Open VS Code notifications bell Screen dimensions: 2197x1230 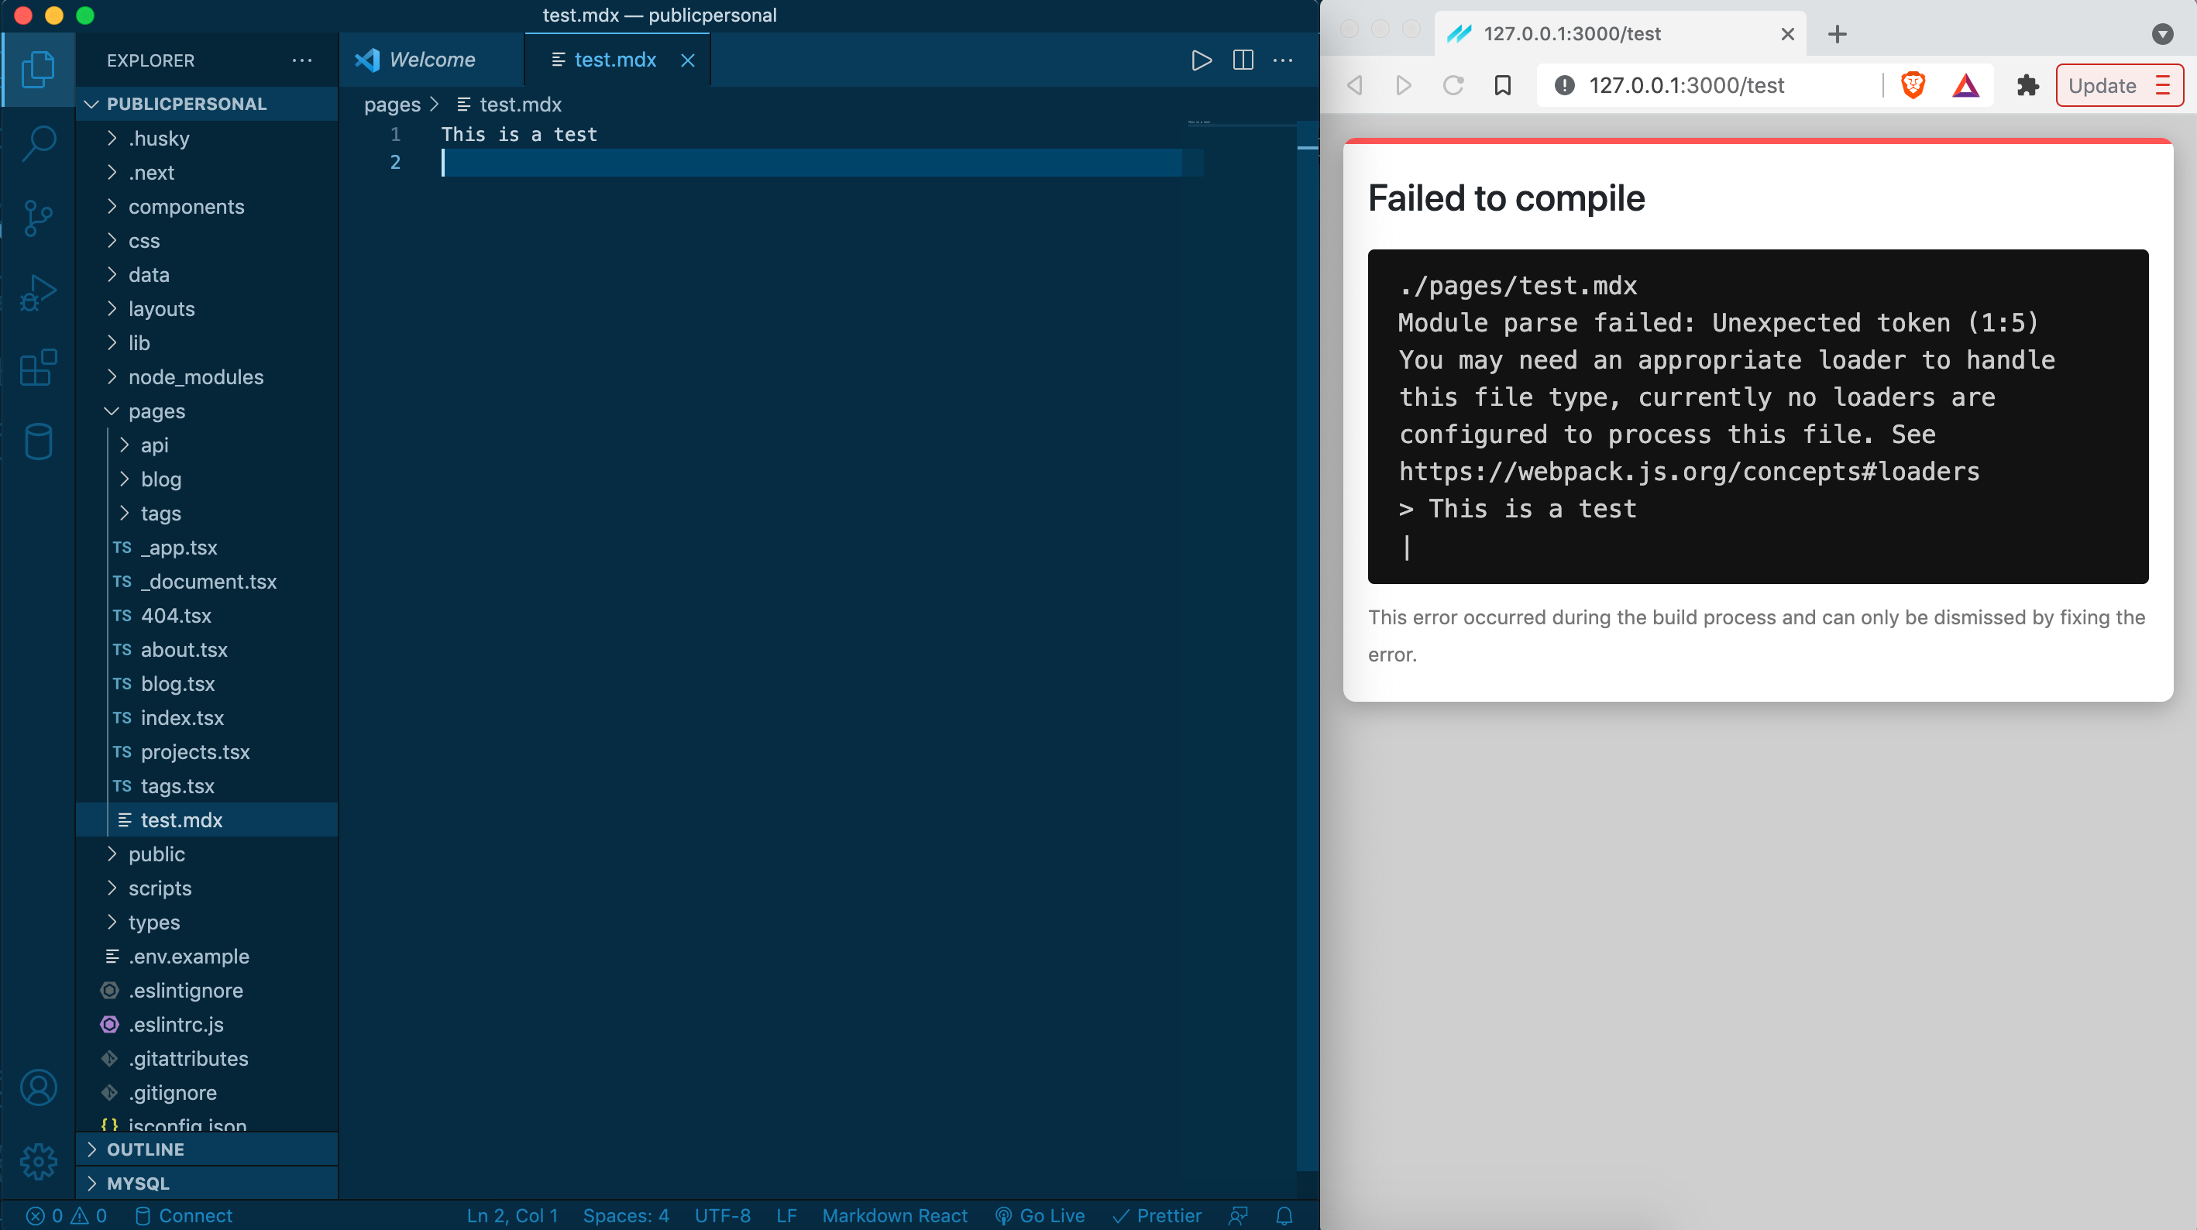tap(1284, 1215)
